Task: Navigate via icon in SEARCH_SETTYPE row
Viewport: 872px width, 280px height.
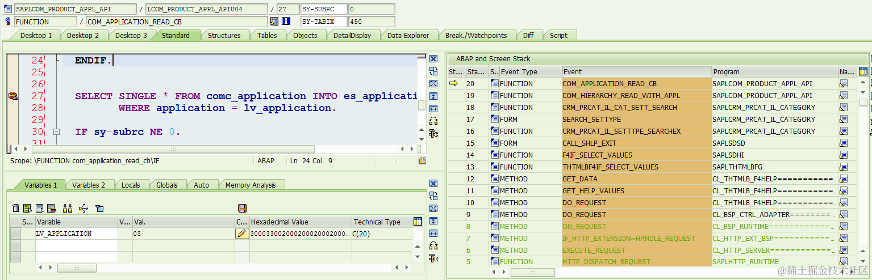Action: click(x=844, y=119)
